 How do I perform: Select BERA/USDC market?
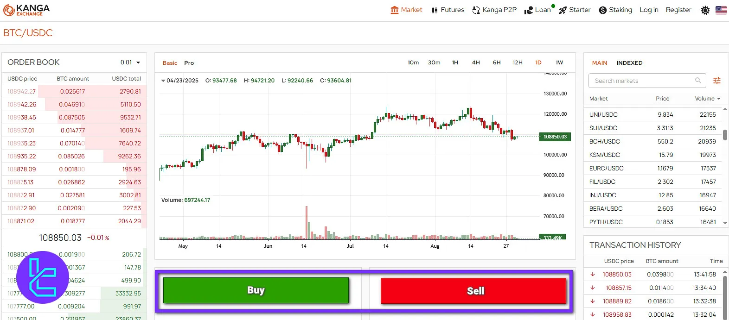(x=652, y=208)
